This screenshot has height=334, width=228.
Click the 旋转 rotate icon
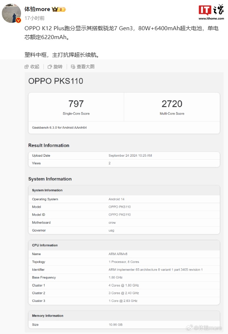pyautogui.click(x=50, y=67)
